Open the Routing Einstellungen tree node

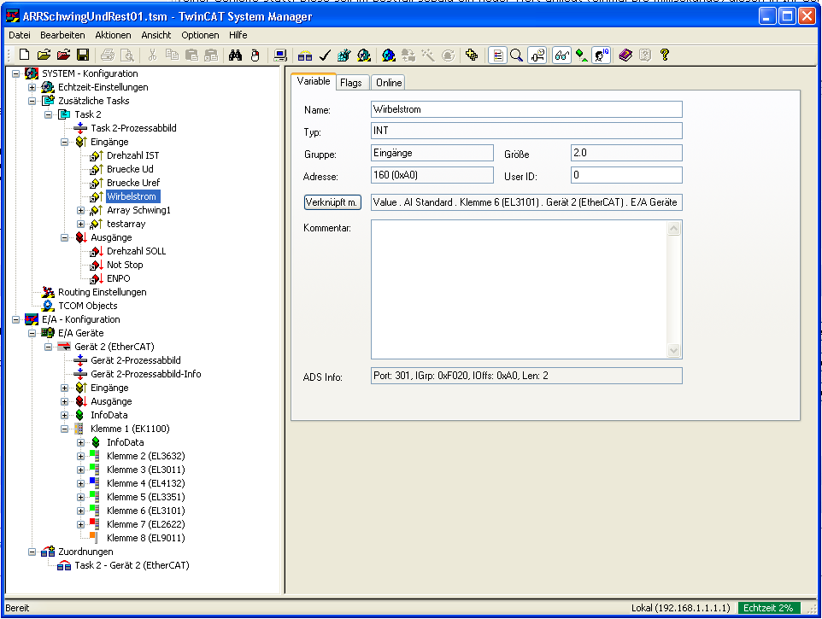coord(102,292)
